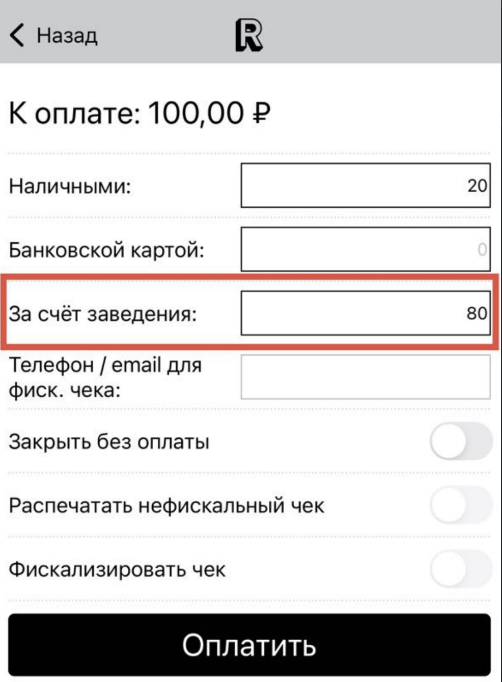Tap the "Закрыть без оплаты" label text
The height and width of the screenshot is (682, 502).
tap(109, 442)
